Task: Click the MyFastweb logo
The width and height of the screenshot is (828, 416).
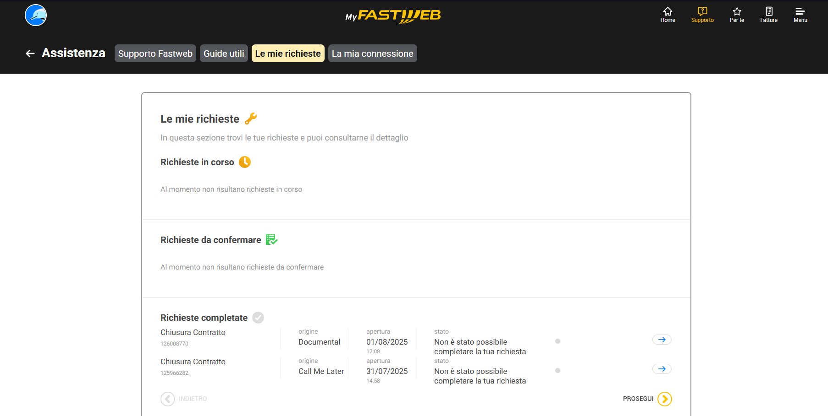Action: click(x=393, y=16)
